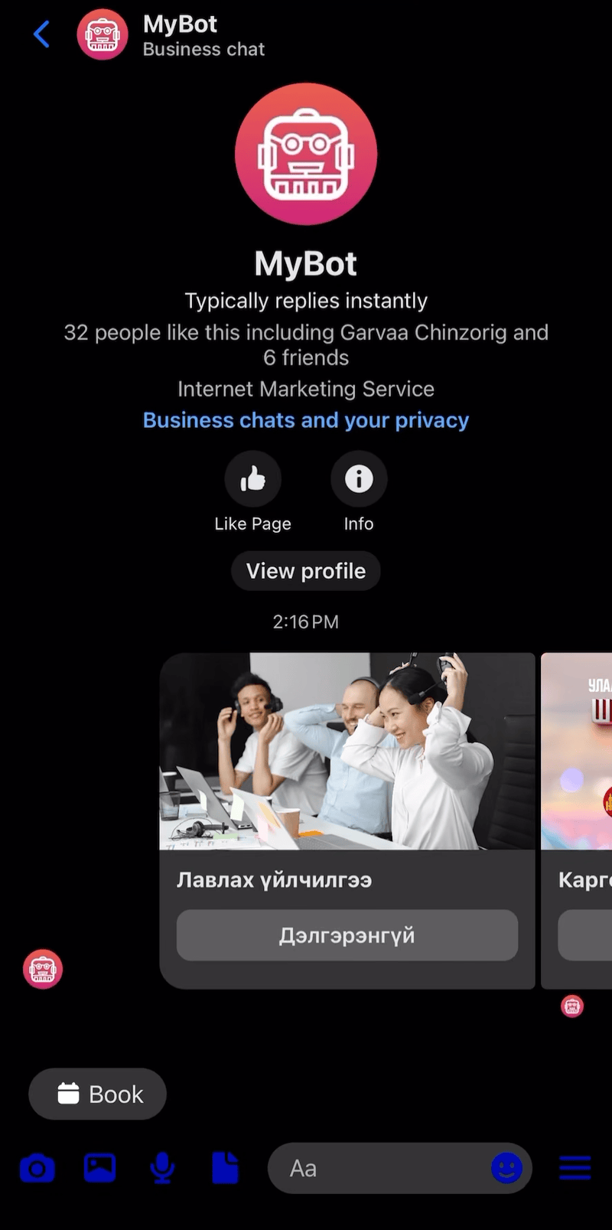This screenshot has width=612, height=1230.
Task: Open the large MyBot robot profile picture
Action: point(306,154)
